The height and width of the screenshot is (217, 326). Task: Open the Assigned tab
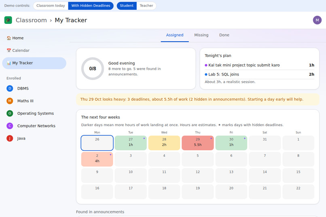(x=175, y=35)
